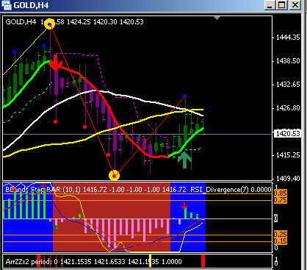The image size is (307, 270).
Task: Click the yellow circle marker at chart top
Action: point(50,24)
